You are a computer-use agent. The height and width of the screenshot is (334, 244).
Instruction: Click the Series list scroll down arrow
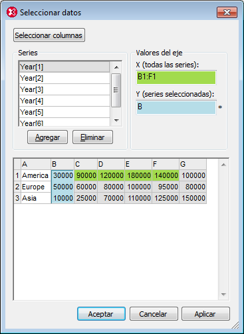tap(116, 121)
